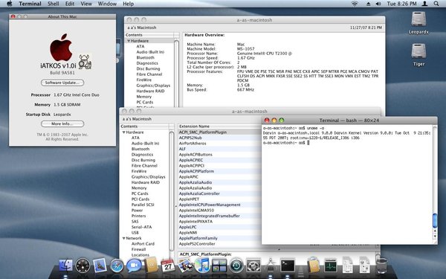Viewport: 446px width, 279px height.
Task: Open the Shell menu
Action: coord(54,4)
